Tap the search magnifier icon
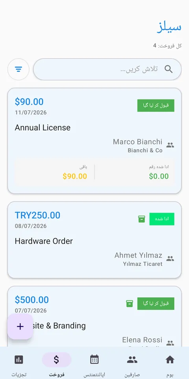Image resolution: width=189 pixels, height=379 pixels. click(169, 69)
